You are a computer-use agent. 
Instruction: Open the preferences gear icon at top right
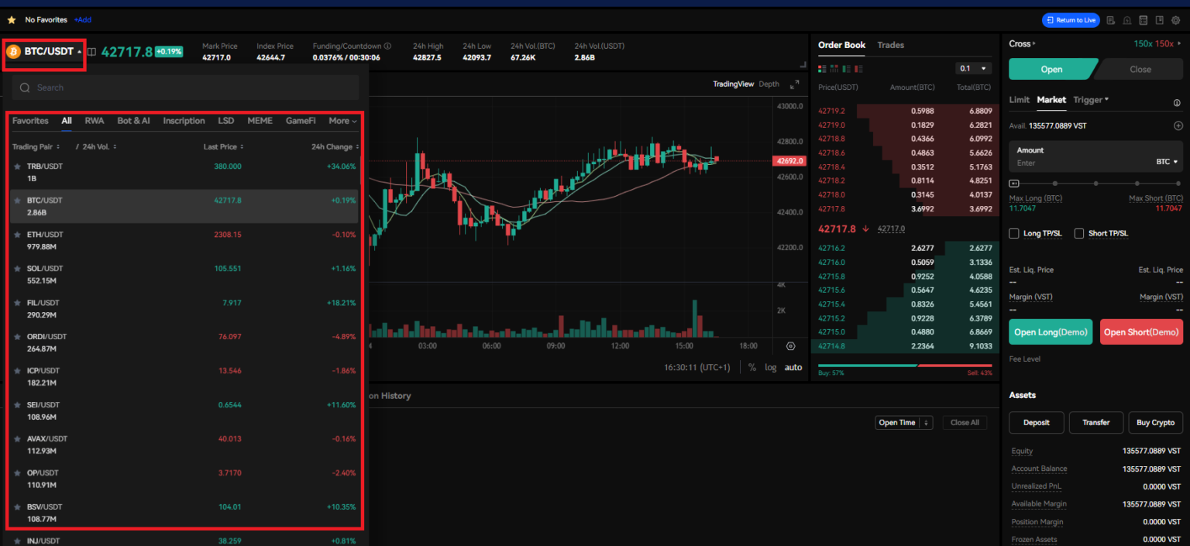[1175, 20]
